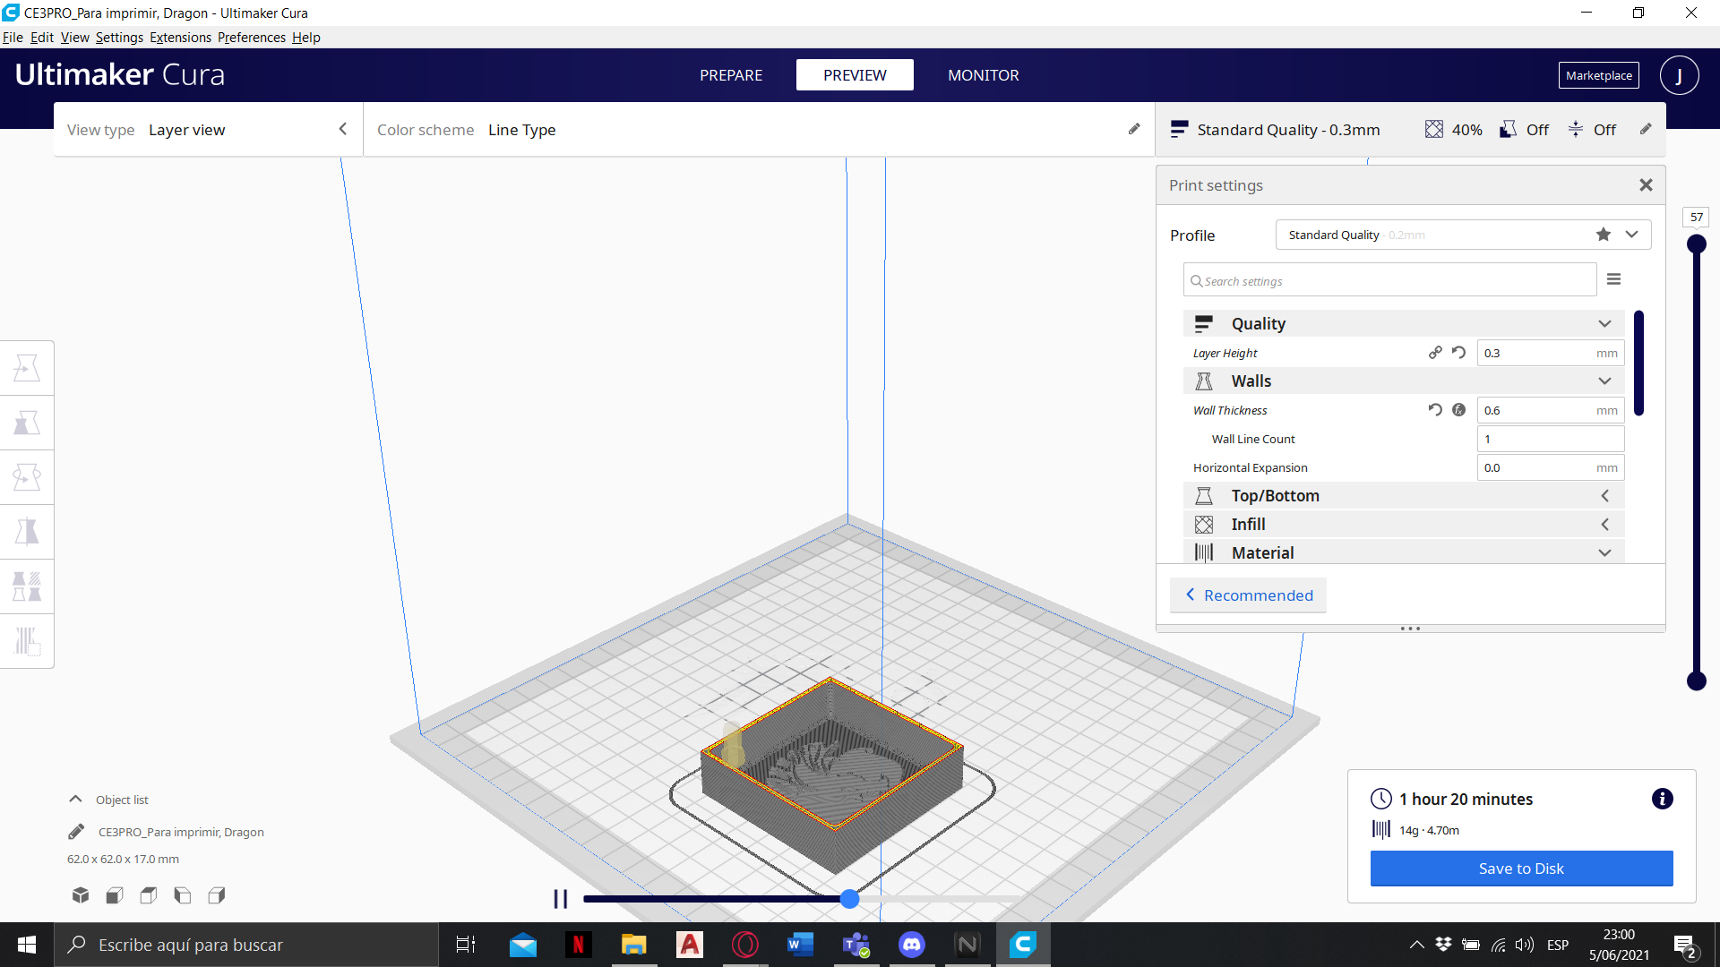Switch to top view icon
The height and width of the screenshot is (967, 1720).
coord(149,894)
